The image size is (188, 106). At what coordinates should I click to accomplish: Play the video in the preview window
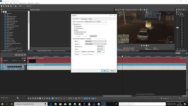click(142, 46)
